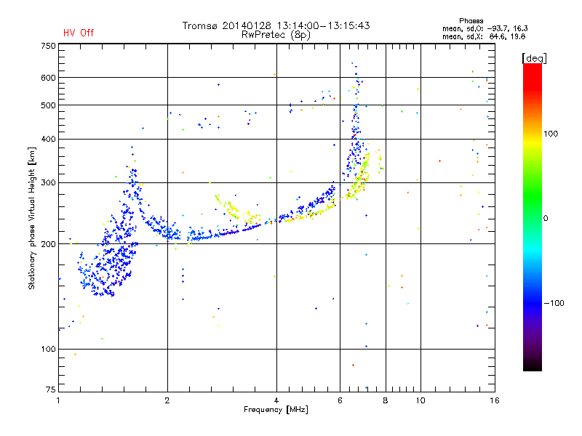The width and height of the screenshot is (582, 436).
Task: Click the y-axis label '500'
Action: 48,105
